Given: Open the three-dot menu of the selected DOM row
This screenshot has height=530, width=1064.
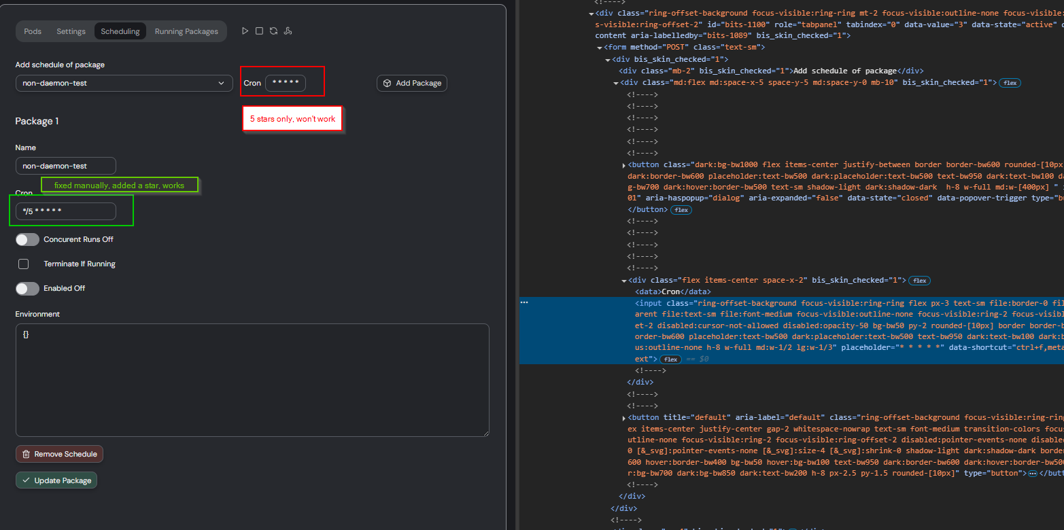Looking at the screenshot, I should point(524,302).
